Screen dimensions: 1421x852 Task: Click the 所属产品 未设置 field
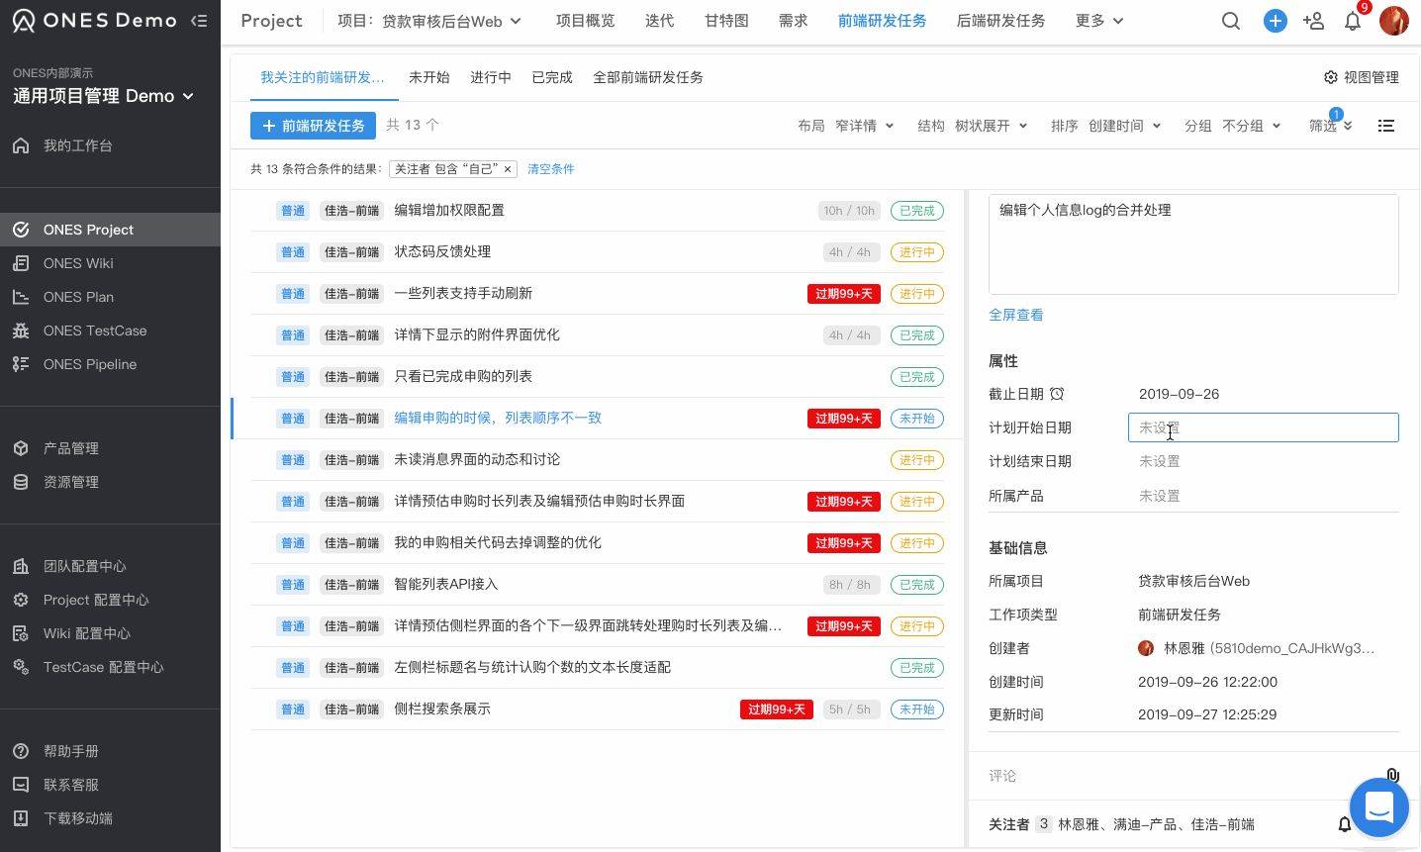coord(1159,496)
